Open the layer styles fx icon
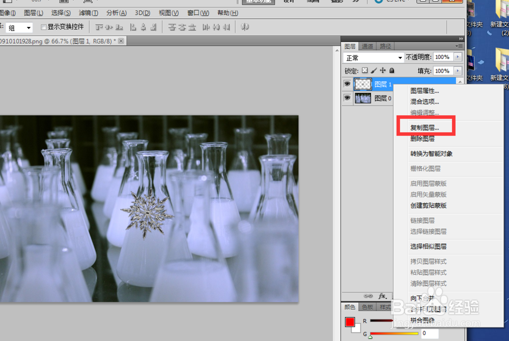Screen dimensions: 509x341 381,296
